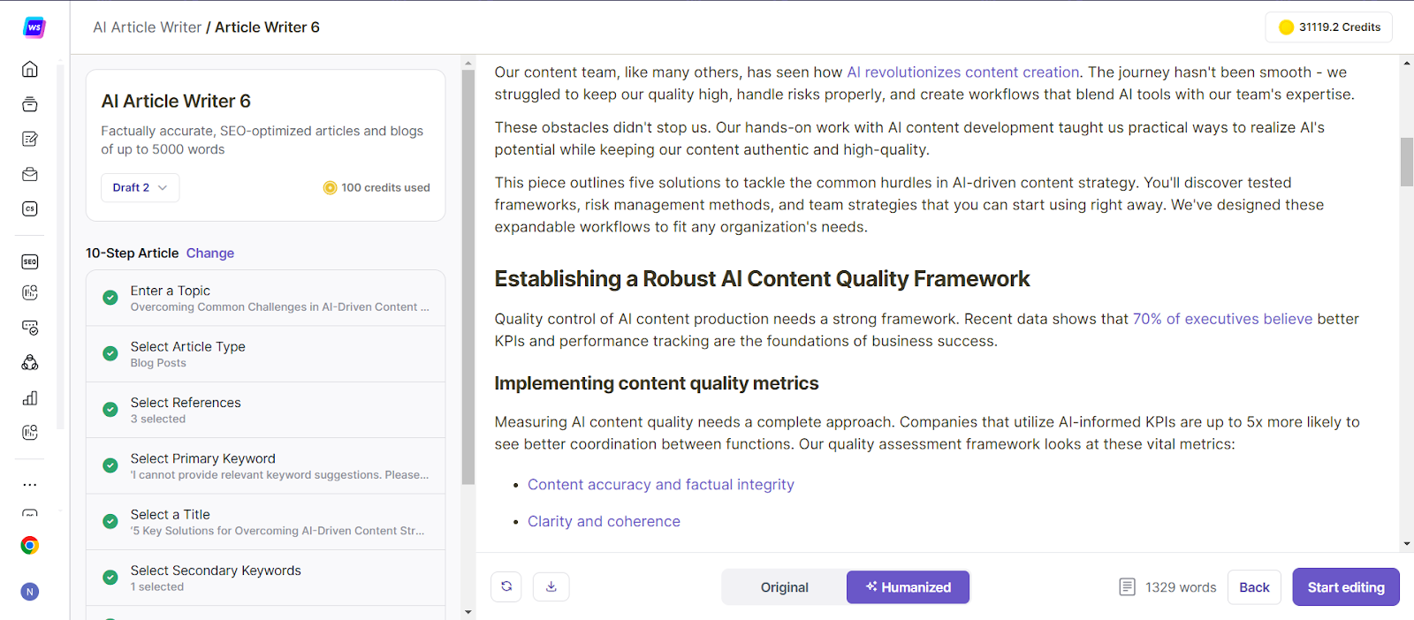This screenshot has height=620, width=1414.
Task: Click the '1329 words' count text
Action: click(x=1181, y=587)
